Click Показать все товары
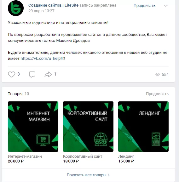The image size is (179, 182). (87, 175)
